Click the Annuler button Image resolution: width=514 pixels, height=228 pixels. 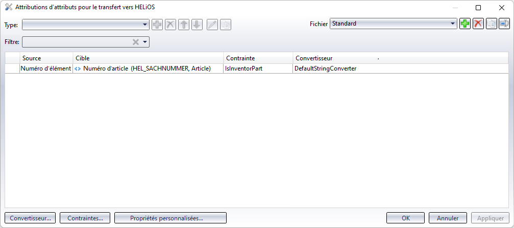pyautogui.click(x=448, y=218)
